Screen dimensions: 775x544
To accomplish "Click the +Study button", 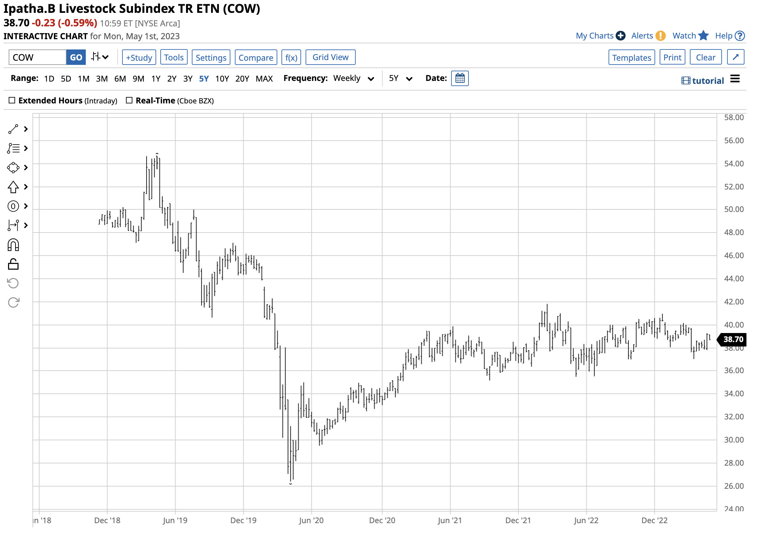I will click(x=139, y=58).
